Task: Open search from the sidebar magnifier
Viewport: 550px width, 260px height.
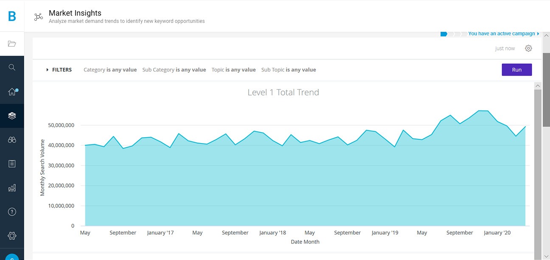Action: 12,67
